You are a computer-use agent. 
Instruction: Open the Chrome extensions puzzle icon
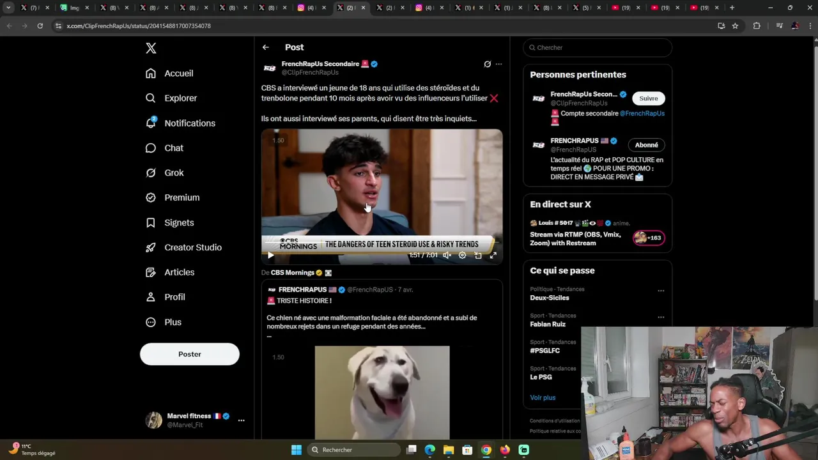(x=757, y=26)
